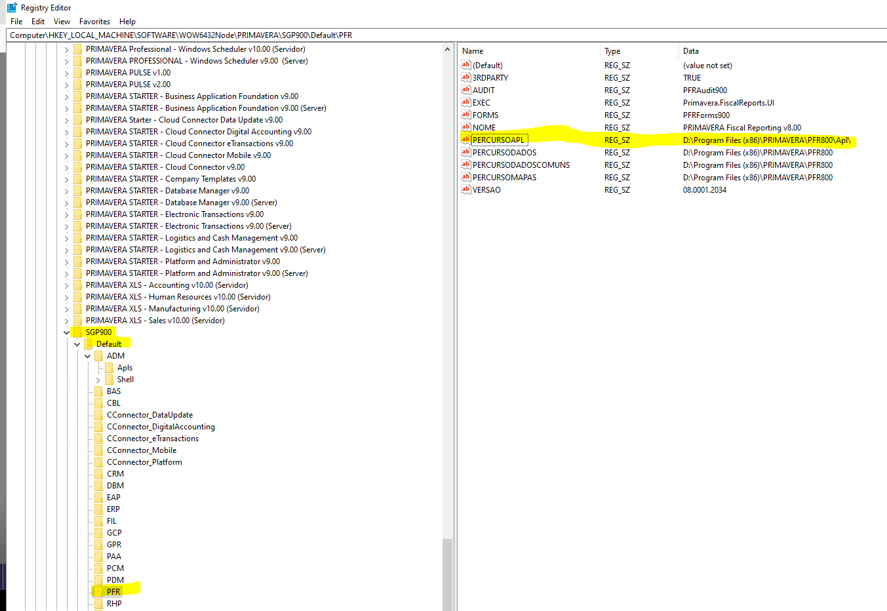The height and width of the screenshot is (611, 887).
Task: Open the Favorites menu
Action: [x=94, y=22]
